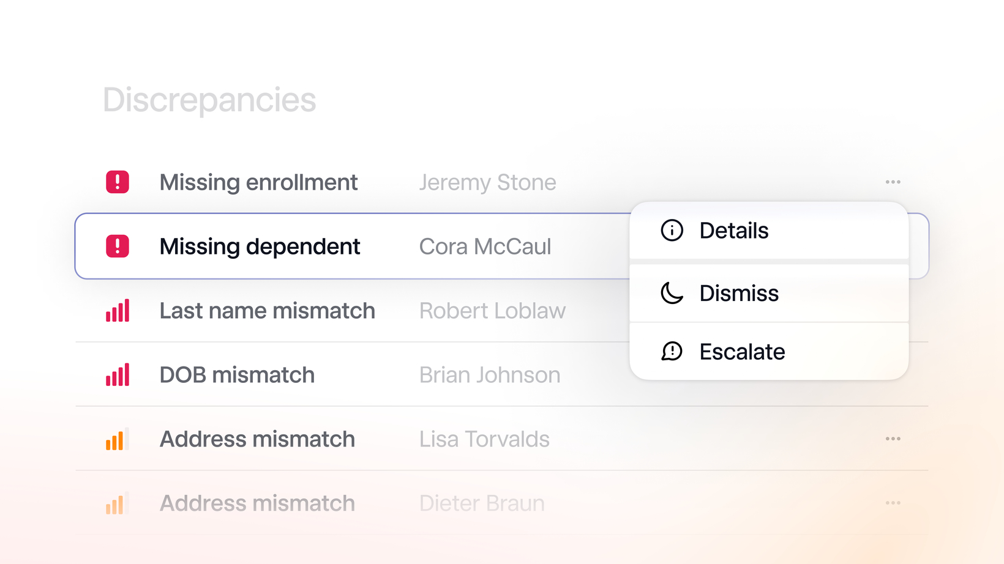Click the moon icon next to Dismiss
This screenshot has height=564, width=1004.
click(x=672, y=293)
